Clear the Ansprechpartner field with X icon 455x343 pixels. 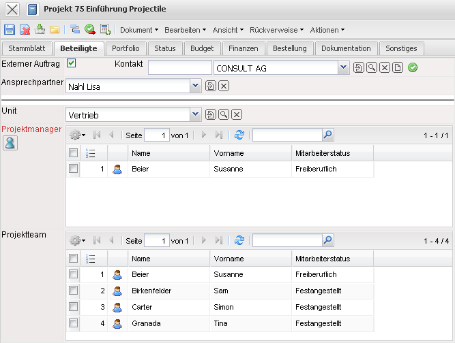pyautogui.click(x=224, y=86)
